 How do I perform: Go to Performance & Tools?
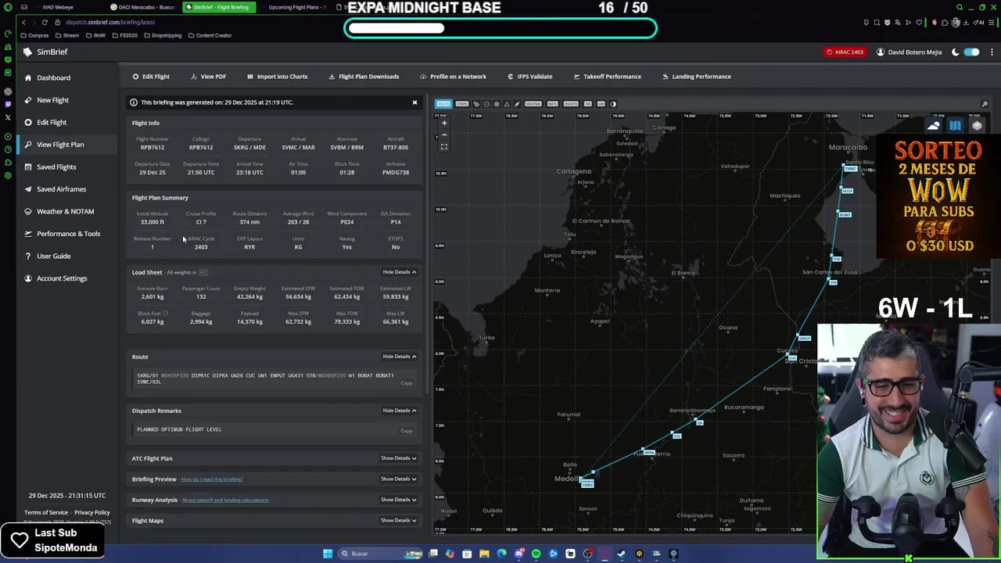click(x=68, y=234)
